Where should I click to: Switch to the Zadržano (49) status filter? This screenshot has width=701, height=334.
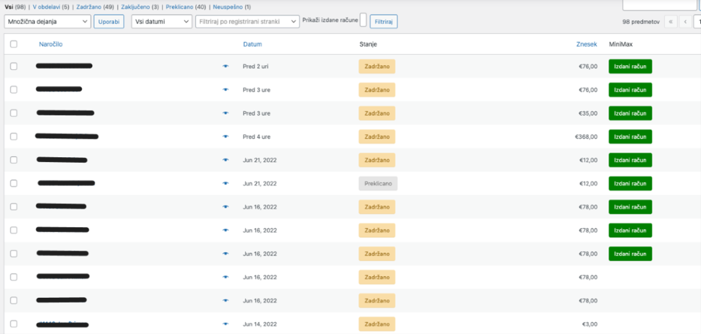pyautogui.click(x=89, y=7)
